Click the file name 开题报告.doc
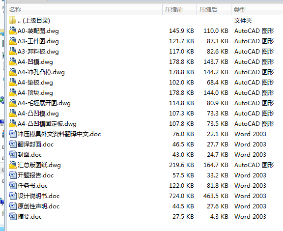This screenshot has width=283, height=231. pos(35,175)
